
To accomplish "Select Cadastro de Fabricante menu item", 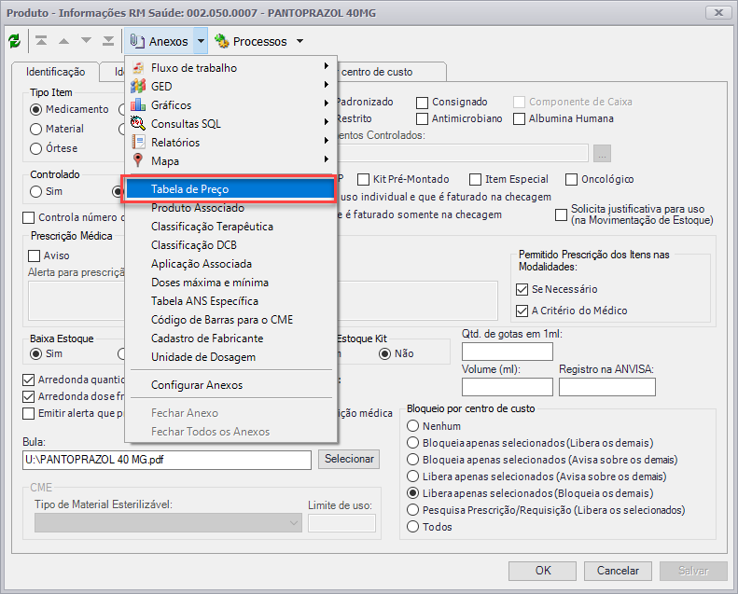I will [x=230, y=338].
